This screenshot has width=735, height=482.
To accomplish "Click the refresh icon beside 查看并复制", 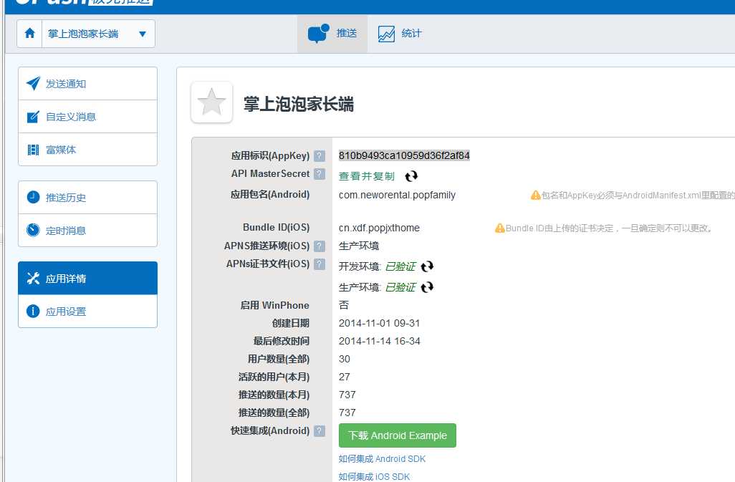I will (x=411, y=176).
